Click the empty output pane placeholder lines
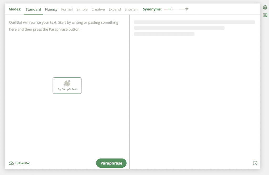Viewport: 269px width, 175px height. pyautogui.click(x=194, y=28)
